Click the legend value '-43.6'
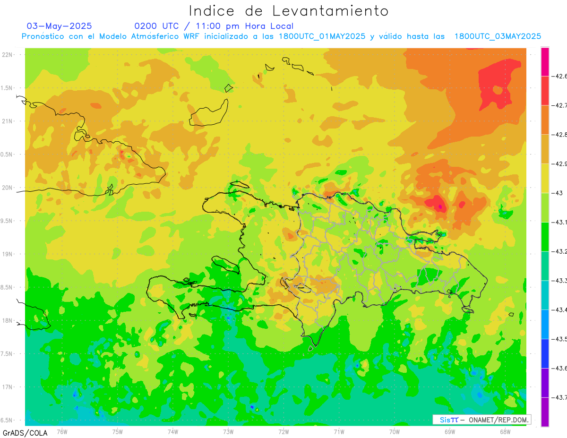The image size is (567, 438). click(559, 368)
